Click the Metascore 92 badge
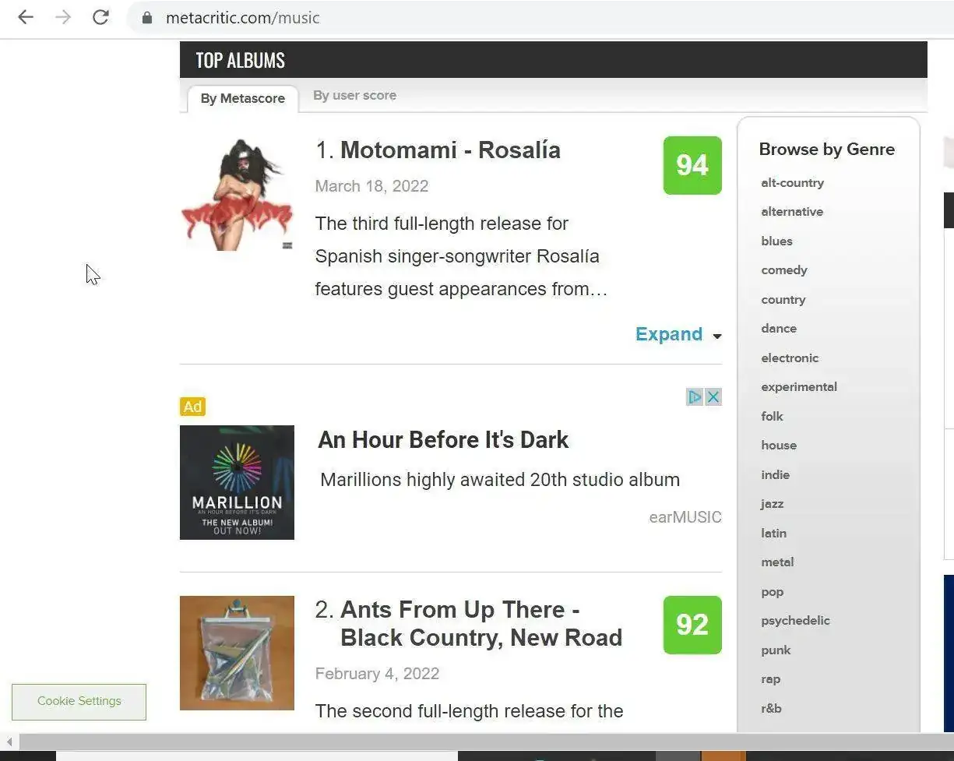 (x=692, y=625)
